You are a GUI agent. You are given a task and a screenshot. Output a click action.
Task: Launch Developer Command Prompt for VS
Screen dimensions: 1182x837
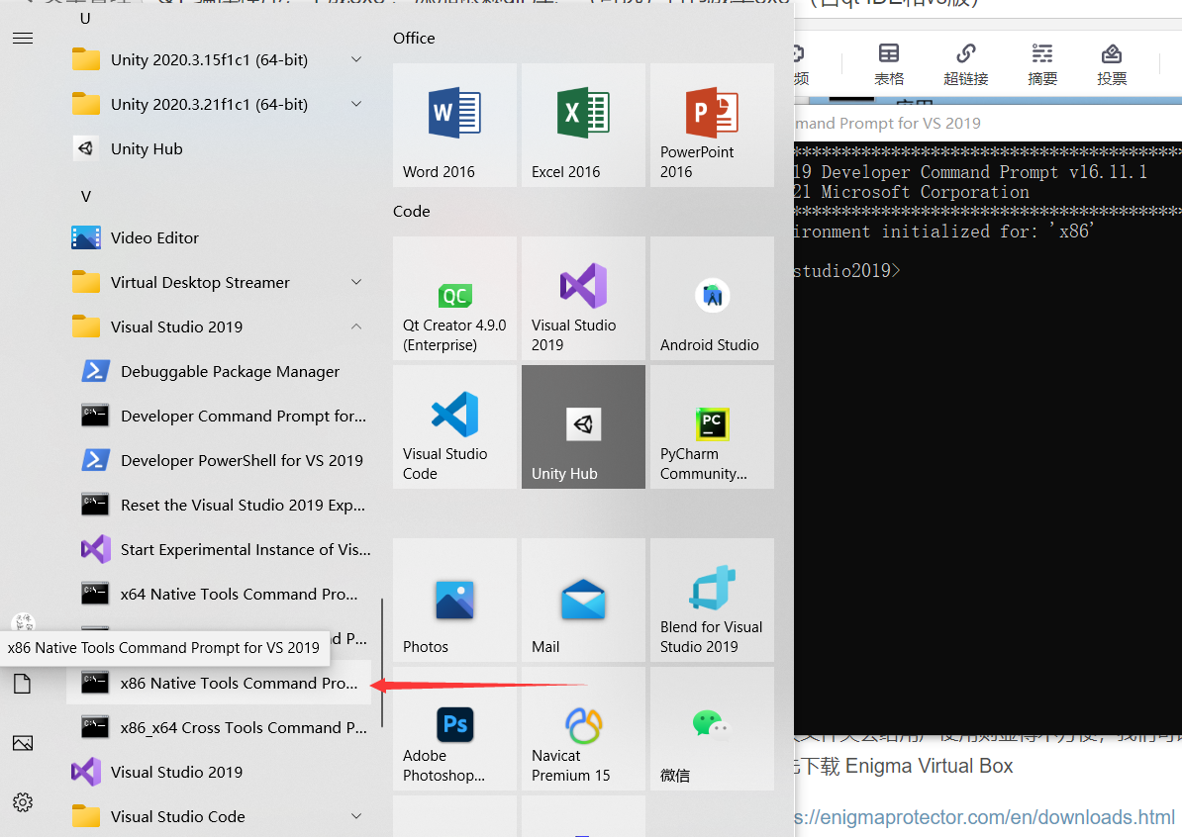tap(219, 416)
